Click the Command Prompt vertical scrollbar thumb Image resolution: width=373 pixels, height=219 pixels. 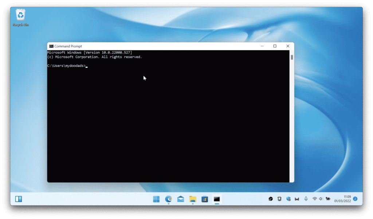[292, 57]
